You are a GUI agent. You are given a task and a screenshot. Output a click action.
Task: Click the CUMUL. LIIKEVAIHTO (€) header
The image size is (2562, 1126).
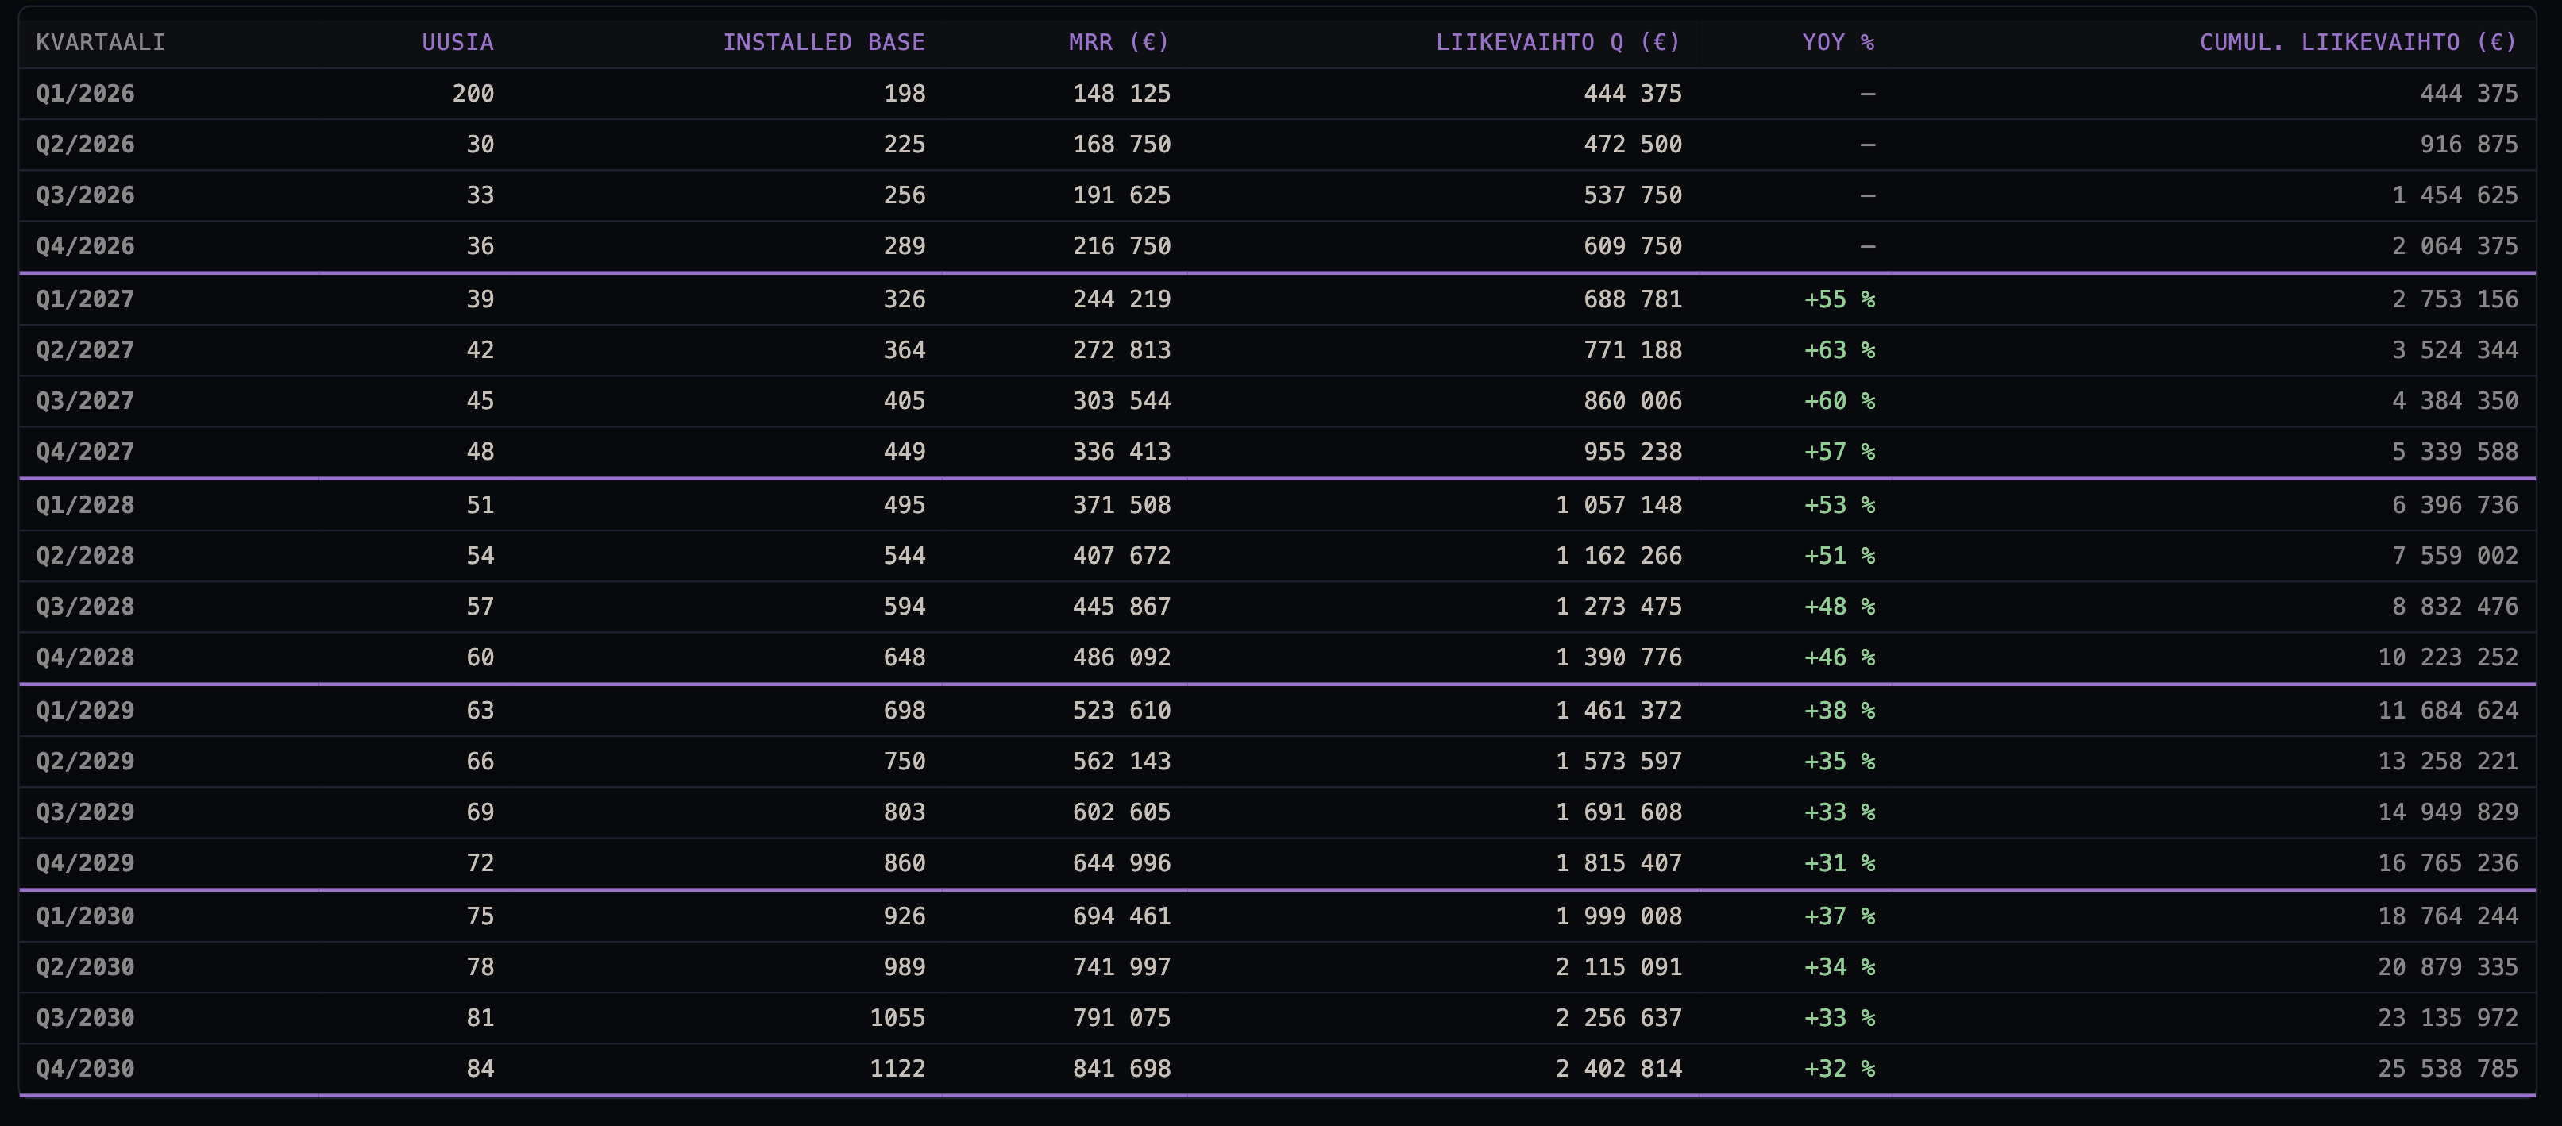2358,42
